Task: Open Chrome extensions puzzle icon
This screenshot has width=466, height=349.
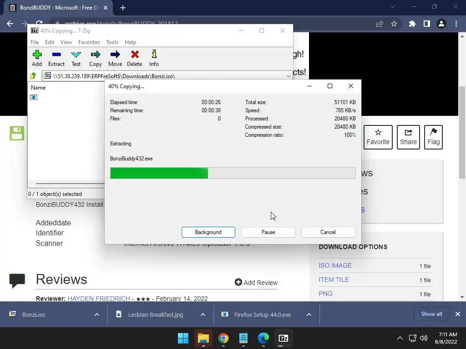Action: point(412,24)
